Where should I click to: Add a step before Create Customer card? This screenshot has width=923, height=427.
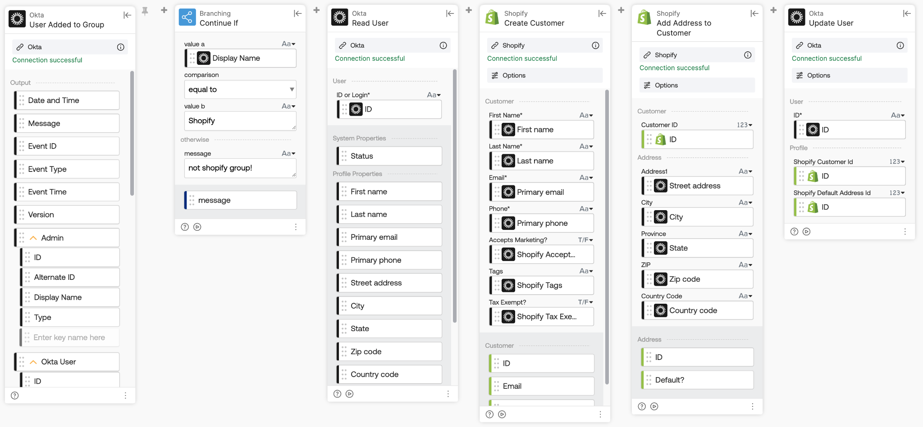[x=469, y=10]
